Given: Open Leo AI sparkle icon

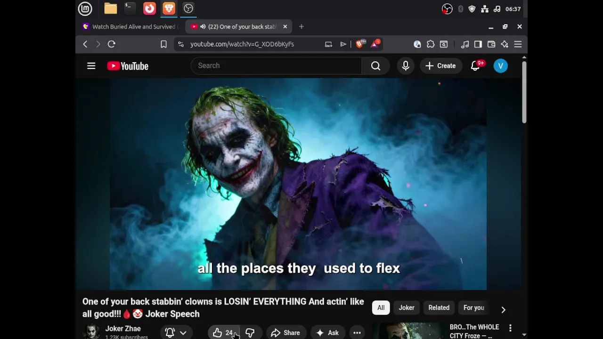Looking at the screenshot, I should pos(505,44).
